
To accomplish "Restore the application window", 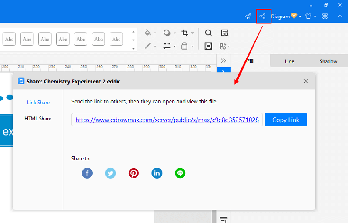I will click(326, 5).
